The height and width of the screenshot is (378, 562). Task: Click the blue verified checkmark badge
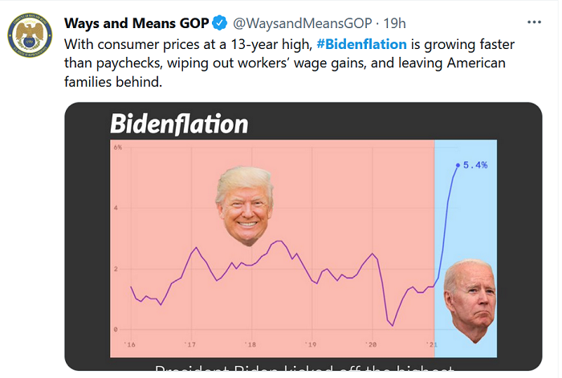(219, 23)
